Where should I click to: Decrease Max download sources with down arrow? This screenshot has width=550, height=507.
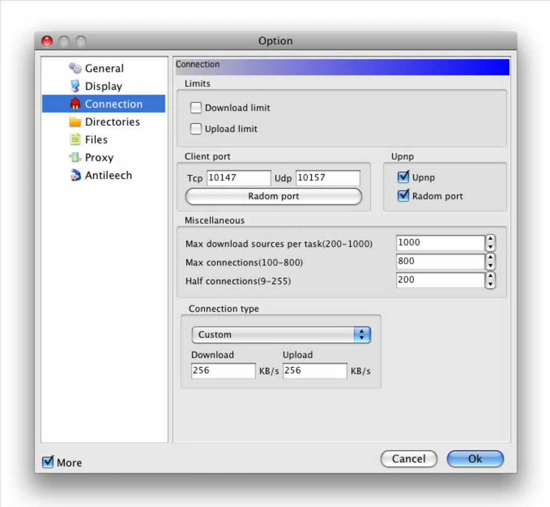(490, 247)
